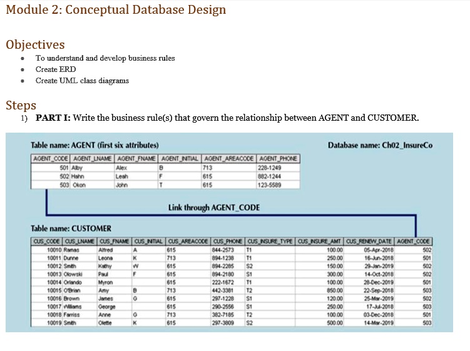The image size is (470, 351).
Task: Click the 'Link through AGENT_CODE' label
Action: click(213, 208)
